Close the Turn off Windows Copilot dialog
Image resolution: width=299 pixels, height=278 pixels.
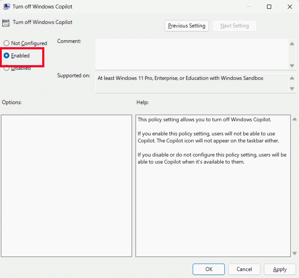tap(290, 7)
